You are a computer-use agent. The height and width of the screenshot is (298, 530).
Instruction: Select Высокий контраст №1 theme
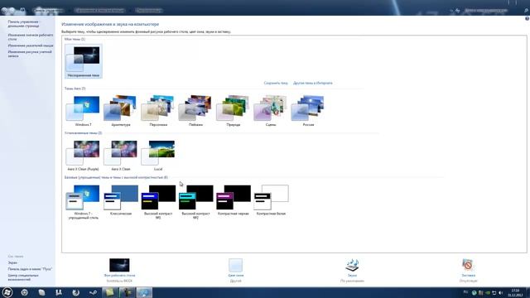pyautogui.click(x=158, y=202)
